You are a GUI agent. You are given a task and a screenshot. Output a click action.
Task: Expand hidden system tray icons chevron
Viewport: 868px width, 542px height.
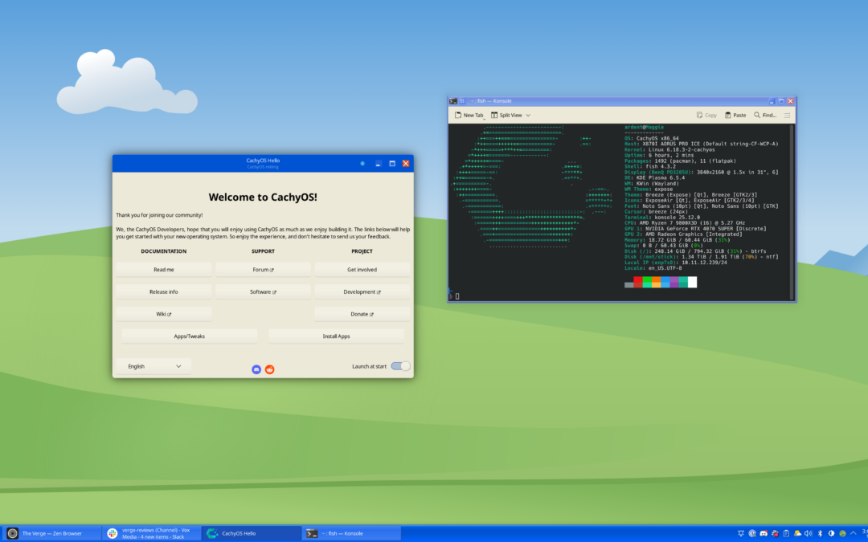[853, 533]
